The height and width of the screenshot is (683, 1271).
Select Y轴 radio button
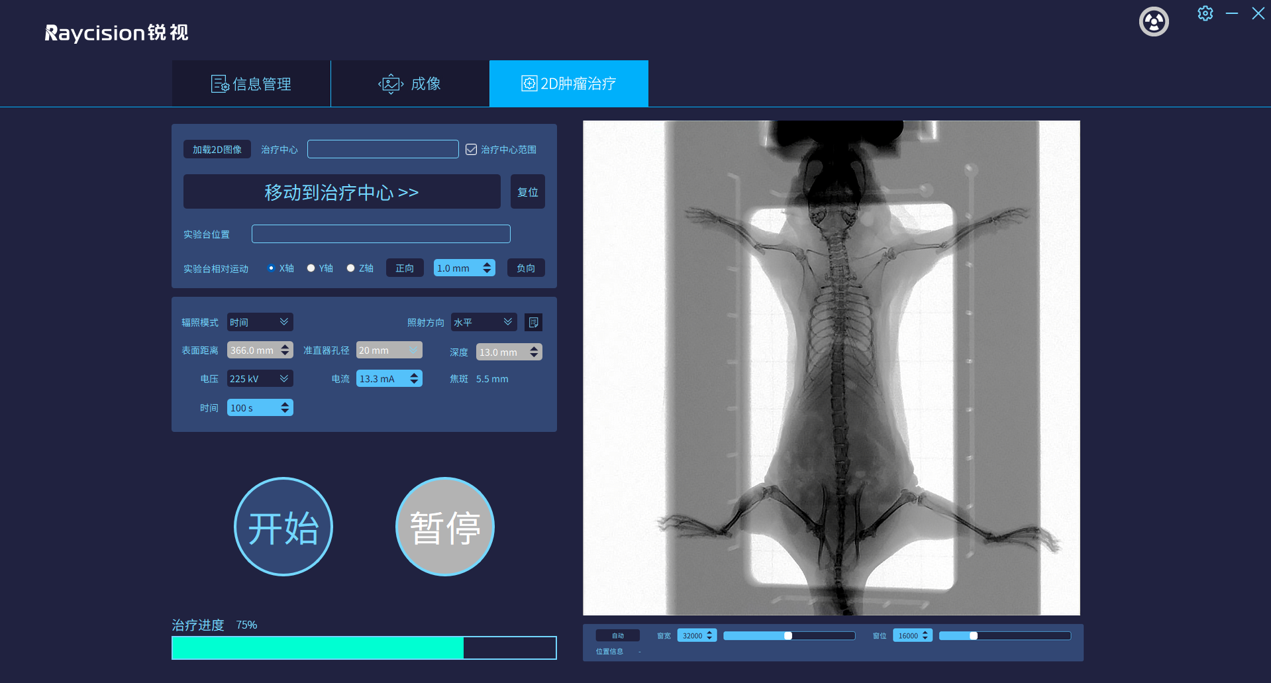click(x=311, y=268)
